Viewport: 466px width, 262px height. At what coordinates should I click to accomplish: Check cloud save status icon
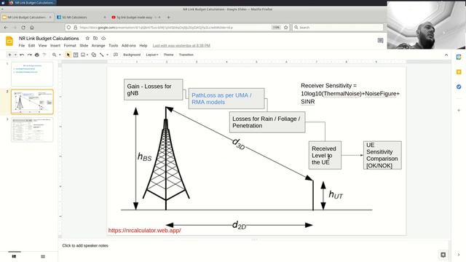pyautogui.click(x=103, y=39)
